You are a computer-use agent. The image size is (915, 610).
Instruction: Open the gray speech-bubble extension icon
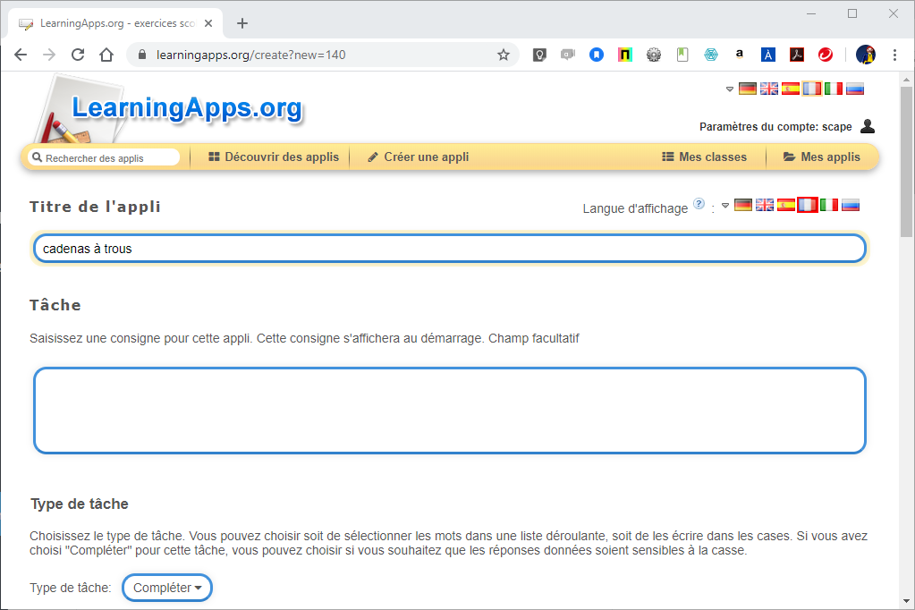pos(568,55)
